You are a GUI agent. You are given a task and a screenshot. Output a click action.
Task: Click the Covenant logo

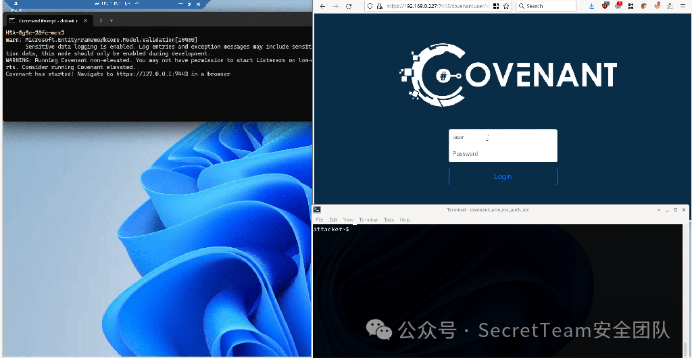[508, 74]
